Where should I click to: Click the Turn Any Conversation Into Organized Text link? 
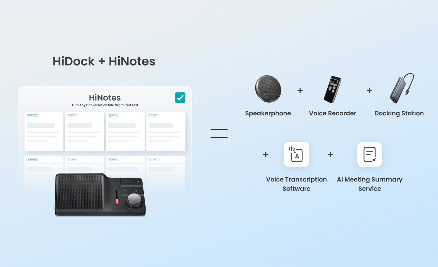point(105,105)
